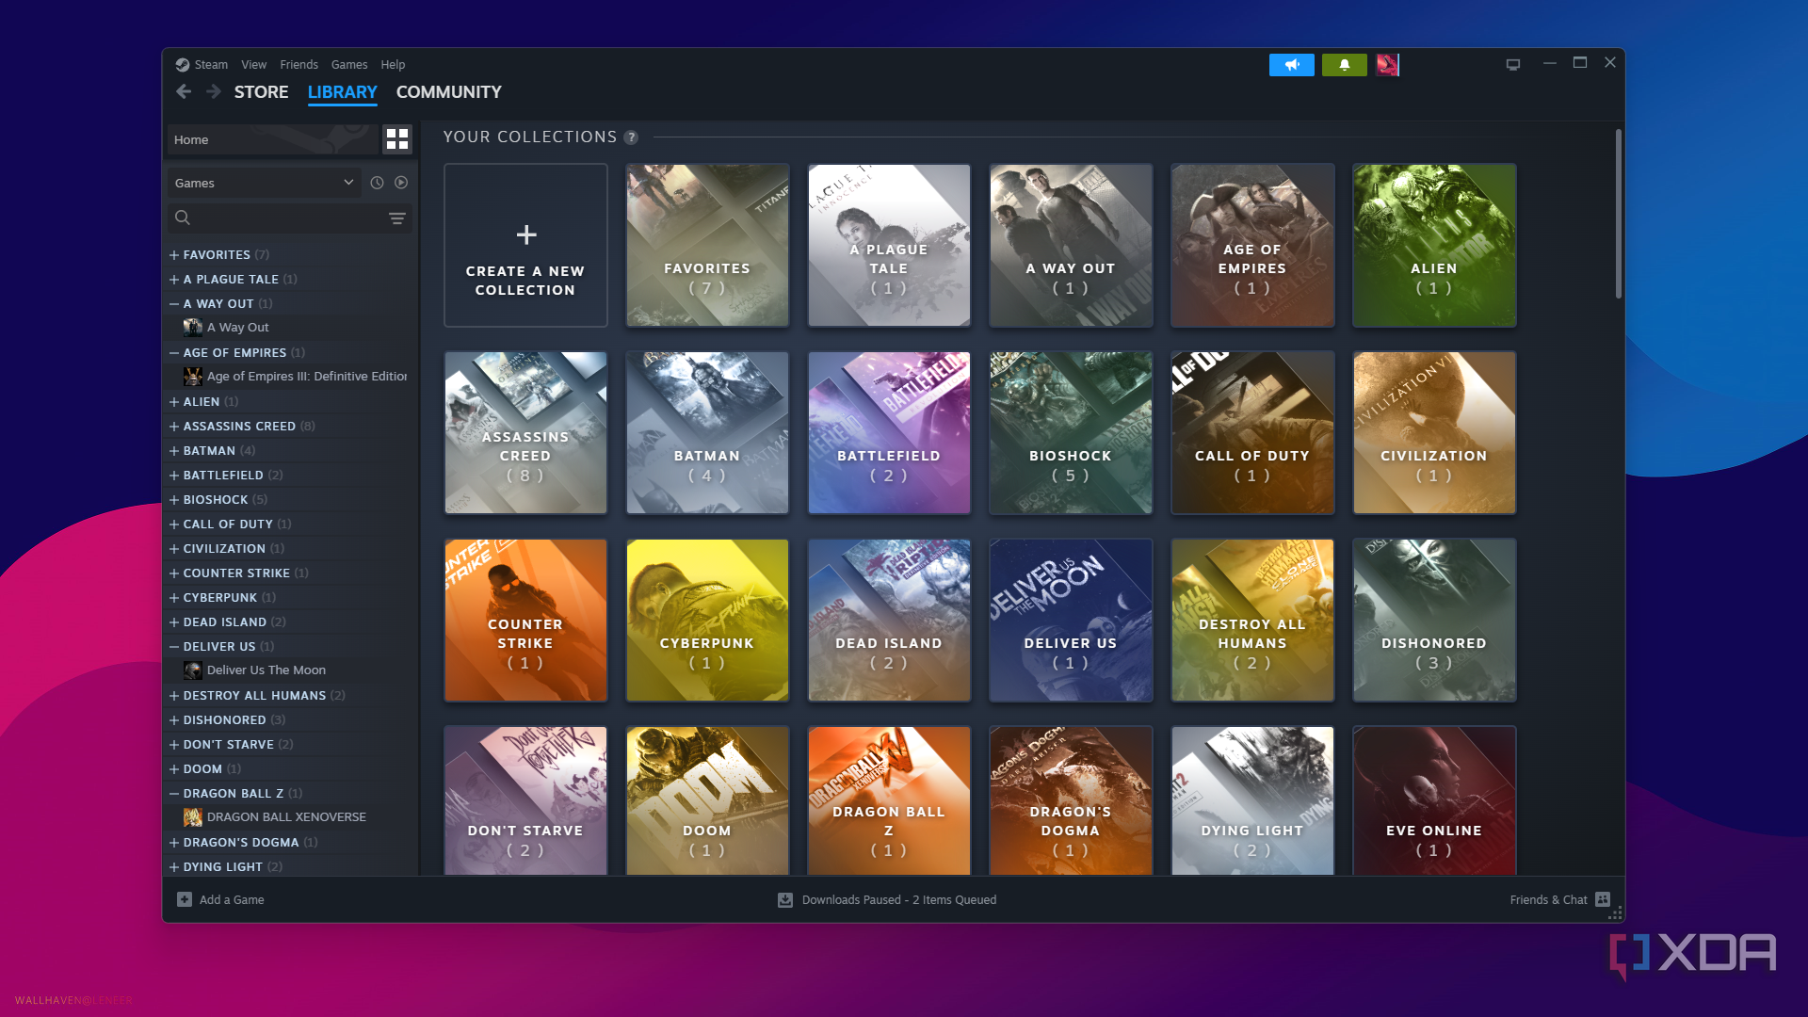Open the Cyberpunk collection tile

pyautogui.click(x=707, y=620)
